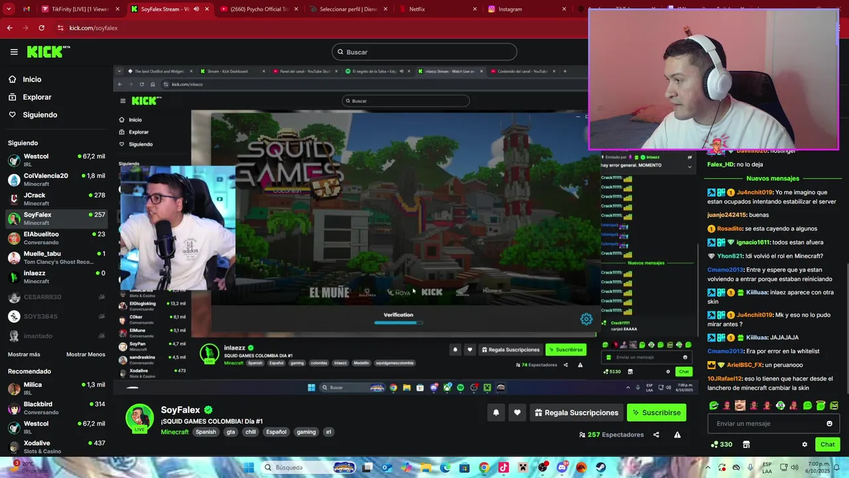Insert the green laughing emote in chat
Image resolution: width=849 pixels, height=478 pixels.
tap(714, 406)
